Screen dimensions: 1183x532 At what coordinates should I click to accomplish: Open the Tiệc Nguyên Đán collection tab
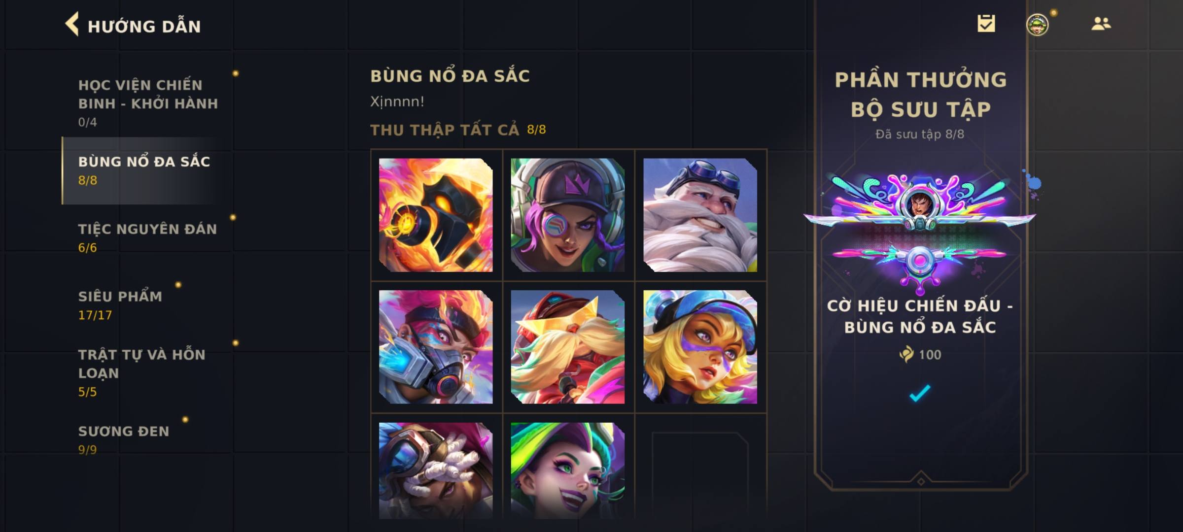click(148, 237)
